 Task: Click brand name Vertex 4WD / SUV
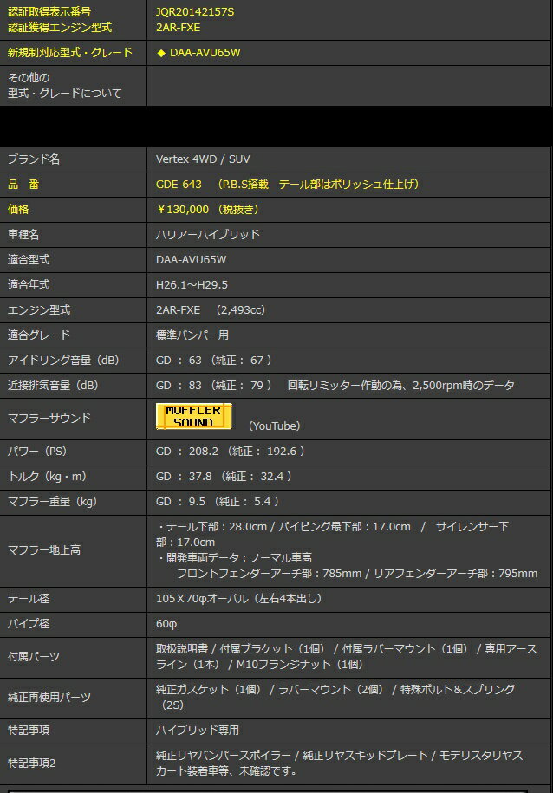click(203, 159)
